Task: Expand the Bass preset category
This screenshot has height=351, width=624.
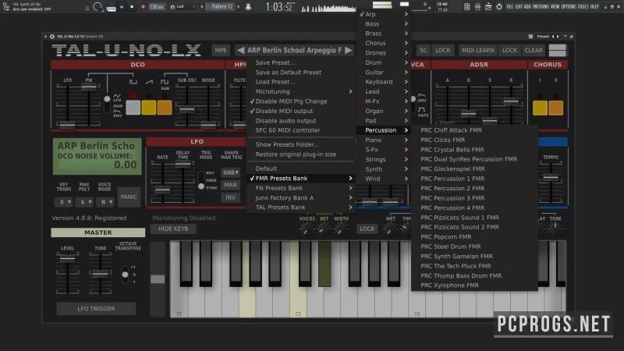Action: [384, 24]
